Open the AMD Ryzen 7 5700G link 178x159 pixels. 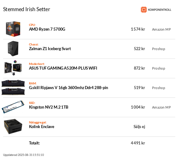(47, 29)
